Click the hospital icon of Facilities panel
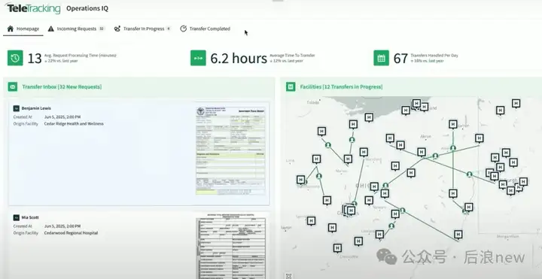 point(291,86)
